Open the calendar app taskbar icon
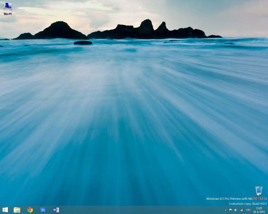This screenshot has width=268, height=214. click(43, 210)
